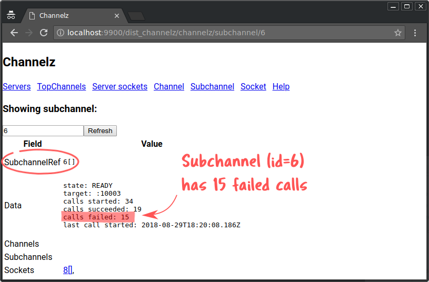Reload the page with refresh icon
This screenshot has width=429, height=282.
coord(44,33)
